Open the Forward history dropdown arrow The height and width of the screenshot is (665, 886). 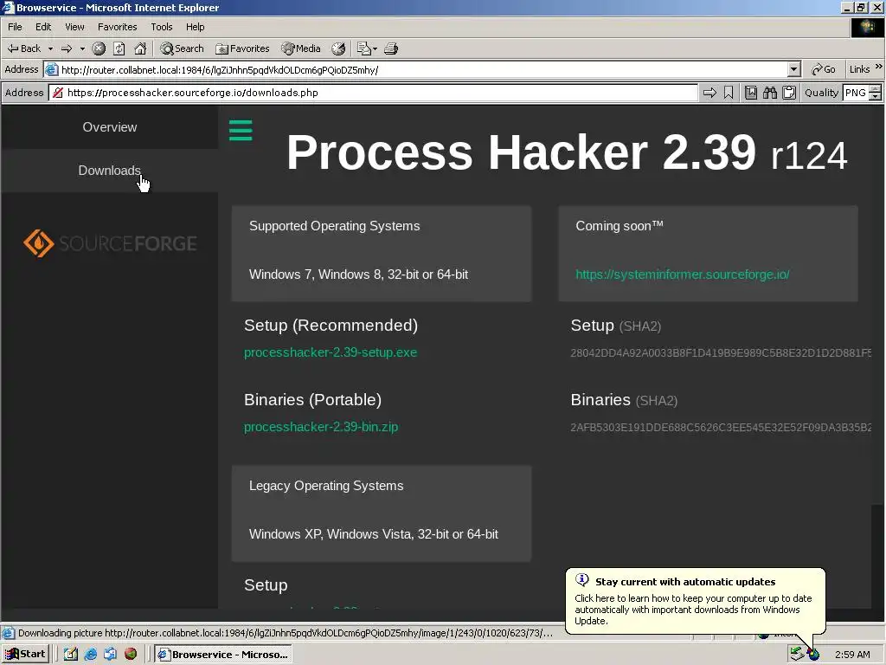coord(82,48)
